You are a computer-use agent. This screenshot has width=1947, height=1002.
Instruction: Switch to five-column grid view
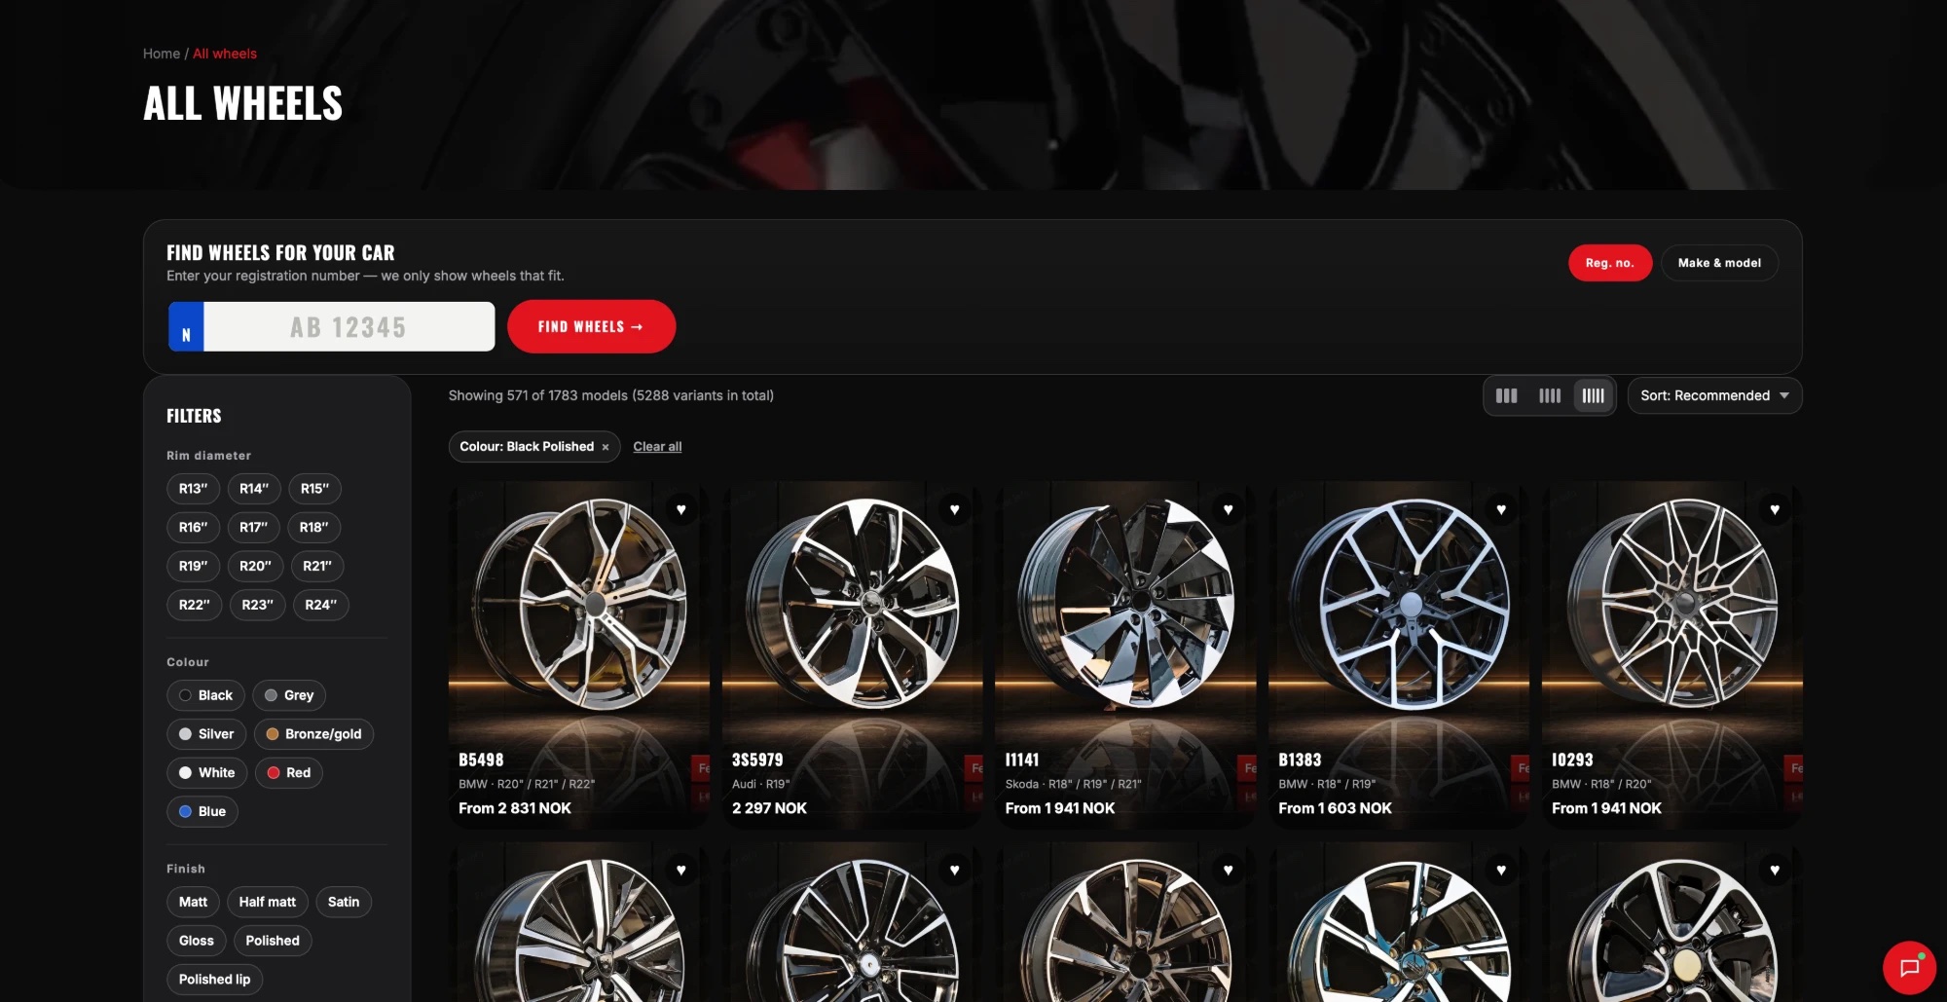1594,395
